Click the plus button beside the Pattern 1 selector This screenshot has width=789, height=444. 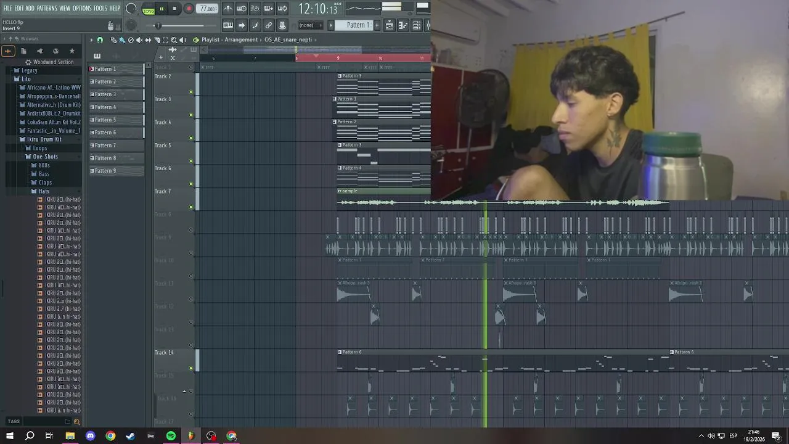377,25
